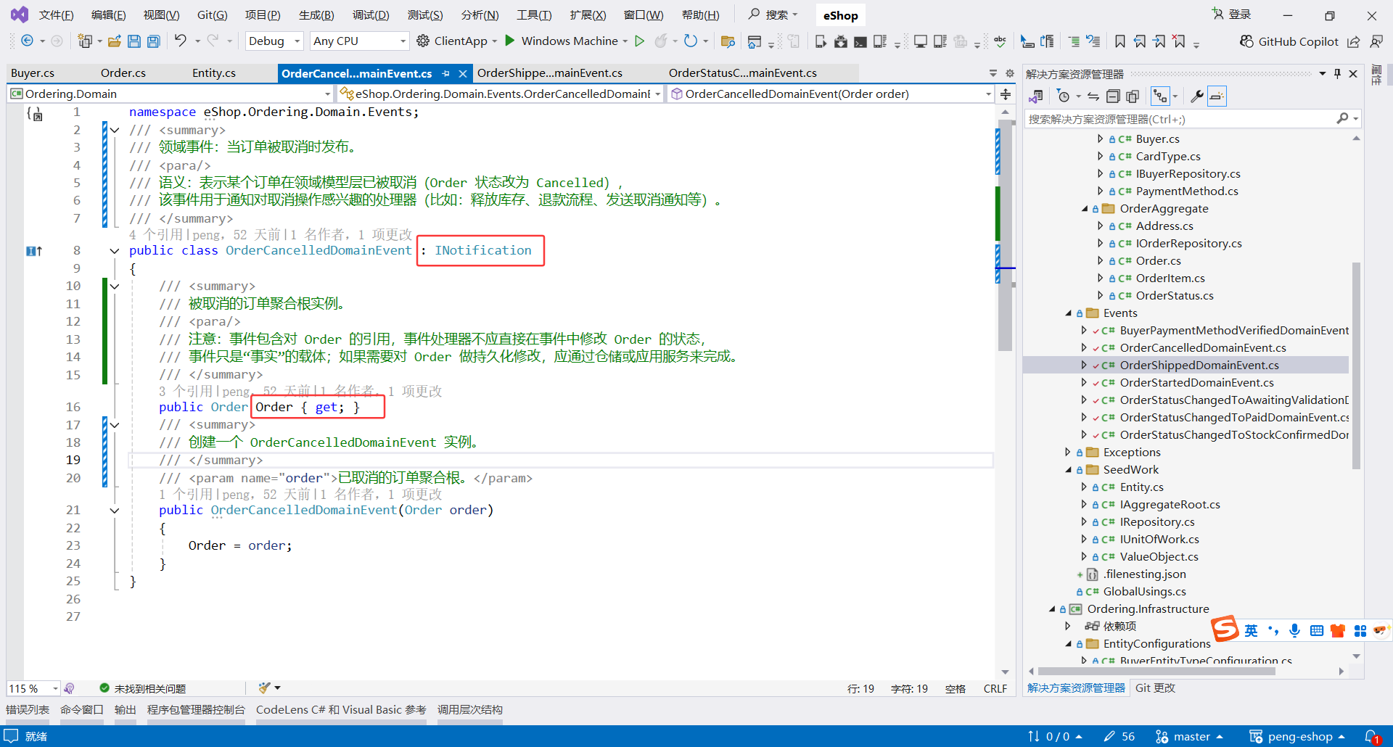The image size is (1393, 747).
Task: Click the restart circular arrow toolbar icon
Action: (x=691, y=41)
